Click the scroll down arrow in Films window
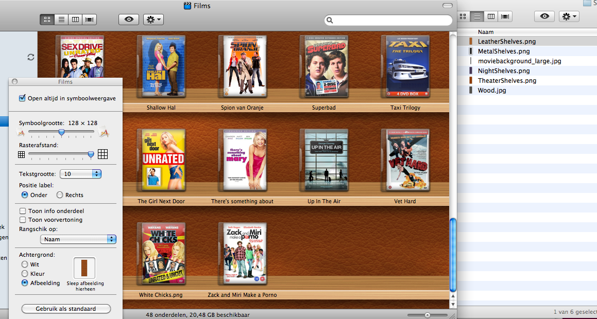The height and width of the screenshot is (319, 597). (453, 304)
